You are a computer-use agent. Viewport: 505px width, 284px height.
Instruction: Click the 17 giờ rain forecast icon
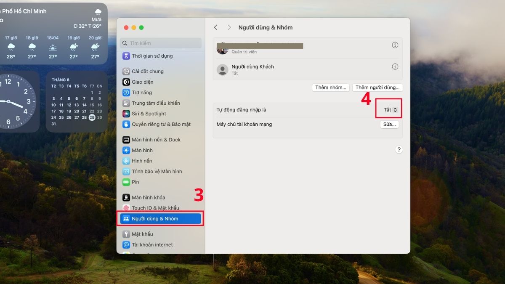click(x=11, y=47)
